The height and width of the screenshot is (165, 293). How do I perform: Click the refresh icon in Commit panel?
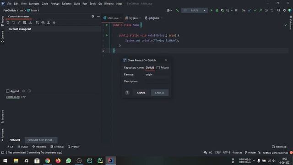pos(8,22)
